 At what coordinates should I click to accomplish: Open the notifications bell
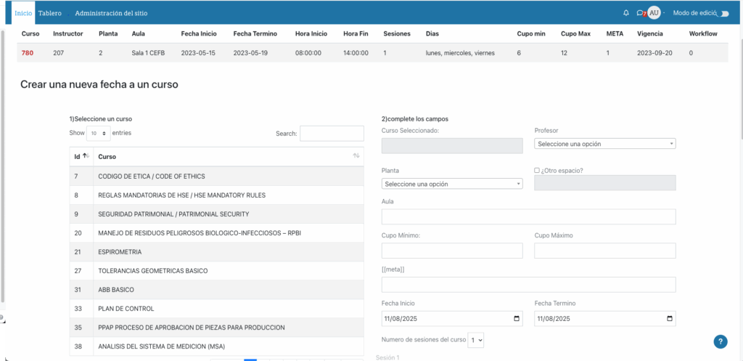(626, 13)
